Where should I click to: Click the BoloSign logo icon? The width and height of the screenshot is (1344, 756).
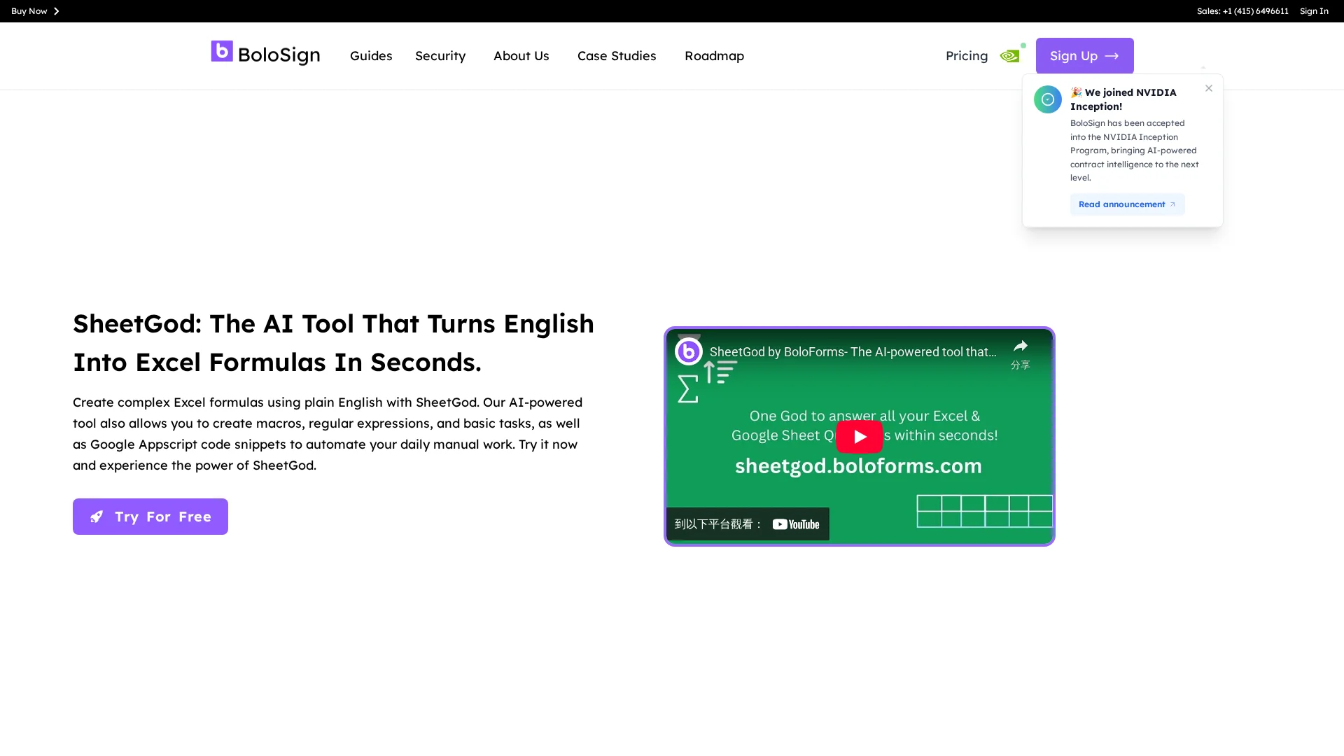coord(222,51)
